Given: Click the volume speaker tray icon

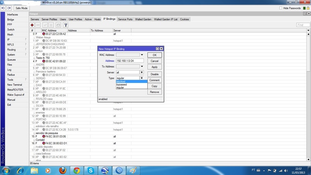Looking at the screenshot, I should 286,171.
